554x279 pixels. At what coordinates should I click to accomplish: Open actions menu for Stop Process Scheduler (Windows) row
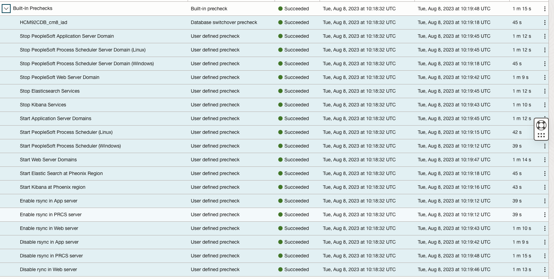(545, 63)
